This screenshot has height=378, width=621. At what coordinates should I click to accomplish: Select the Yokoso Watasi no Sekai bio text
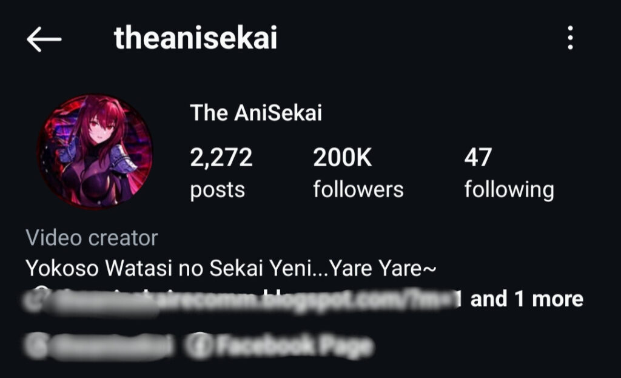click(x=231, y=268)
